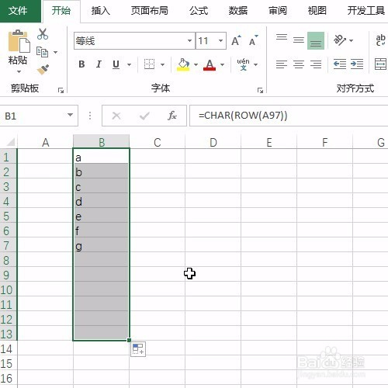Expand orientation dropdown arrow
Viewport: 388px width, 388px height.
[x=351, y=40]
